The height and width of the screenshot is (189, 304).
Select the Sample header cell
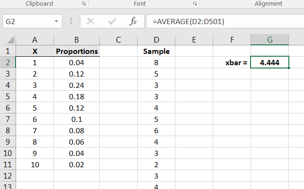pyautogui.click(x=156, y=51)
